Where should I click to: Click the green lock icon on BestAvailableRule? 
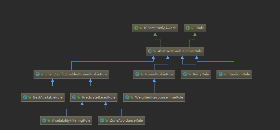30,98
